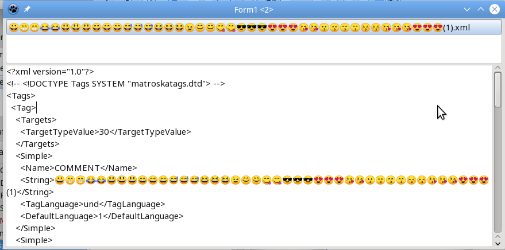
Task: Click the scrollbar down arrow of the XML text
Action: pos(498,243)
